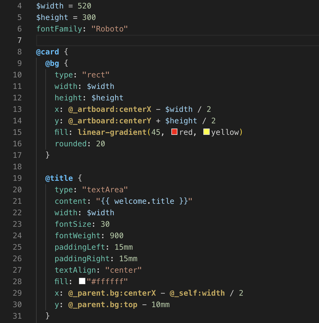Click the fontSize: 30 property
The image size is (319, 323).
(x=82, y=224)
